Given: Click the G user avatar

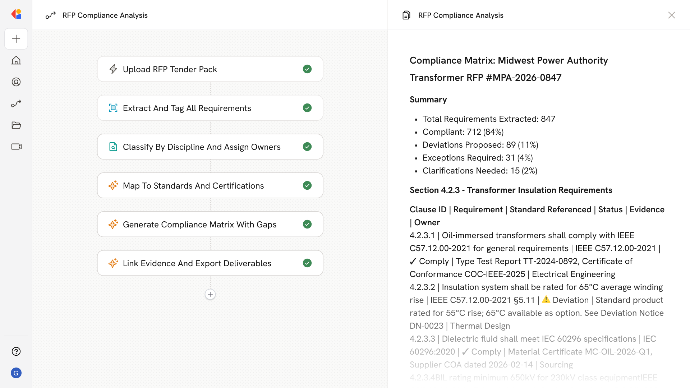Looking at the screenshot, I should pyautogui.click(x=16, y=373).
